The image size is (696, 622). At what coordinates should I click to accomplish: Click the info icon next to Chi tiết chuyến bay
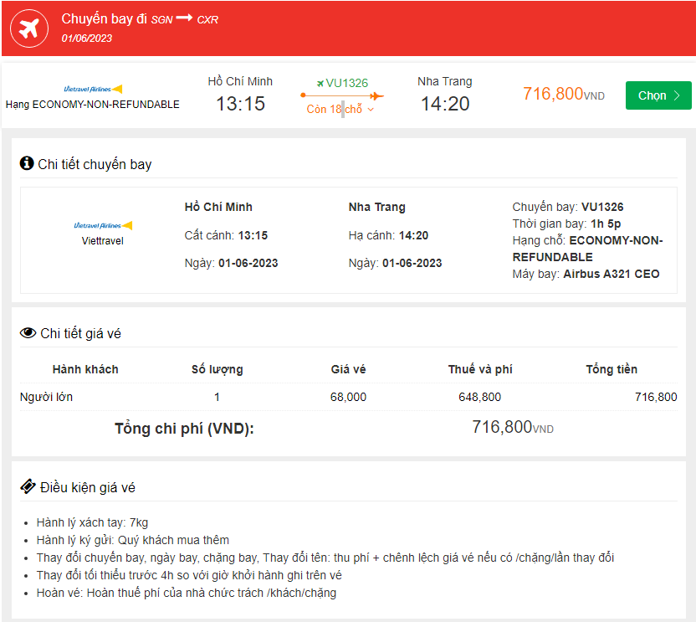coord(27,163)
